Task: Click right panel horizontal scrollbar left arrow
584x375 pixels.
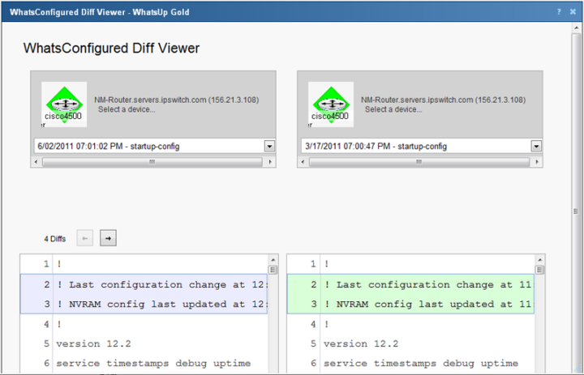Action: (x=303, y=162)
